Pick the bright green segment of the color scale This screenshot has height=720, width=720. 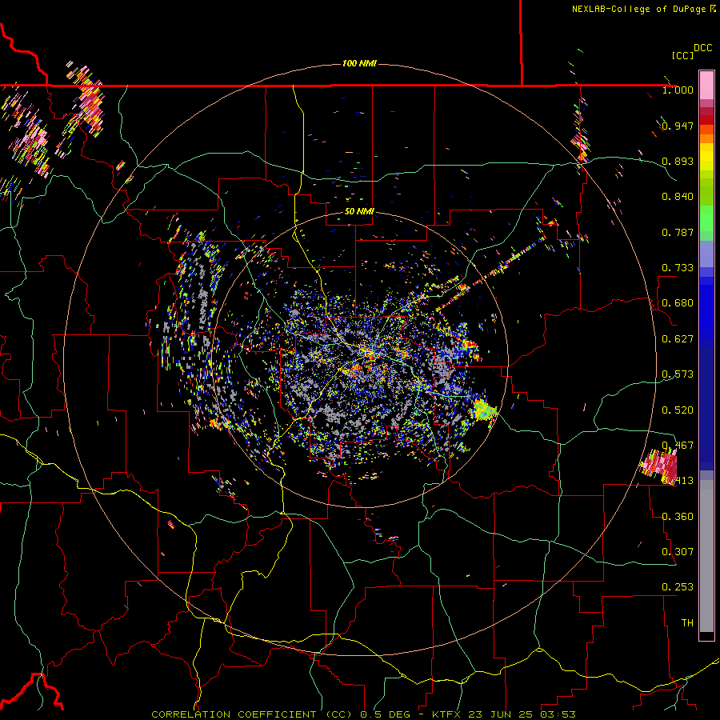(706, 218)
